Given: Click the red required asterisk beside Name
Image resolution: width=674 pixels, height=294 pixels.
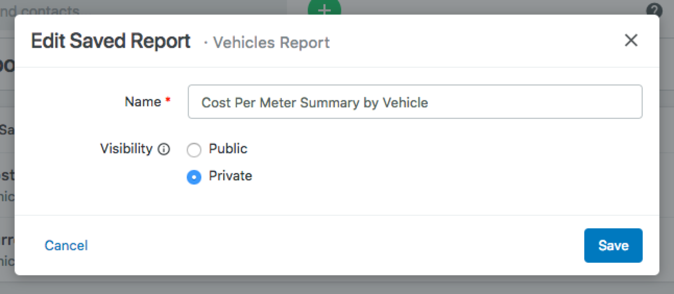Looking at the screenshot, I should tap(168, 101).
